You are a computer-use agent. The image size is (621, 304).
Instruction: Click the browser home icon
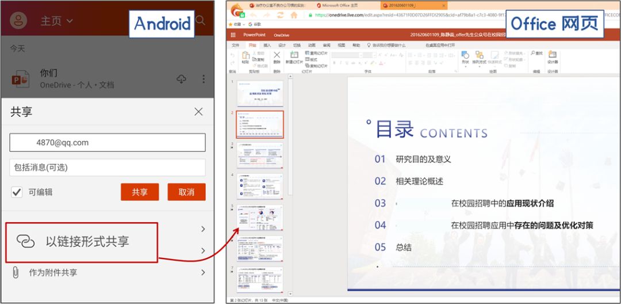tap(294, 15)
